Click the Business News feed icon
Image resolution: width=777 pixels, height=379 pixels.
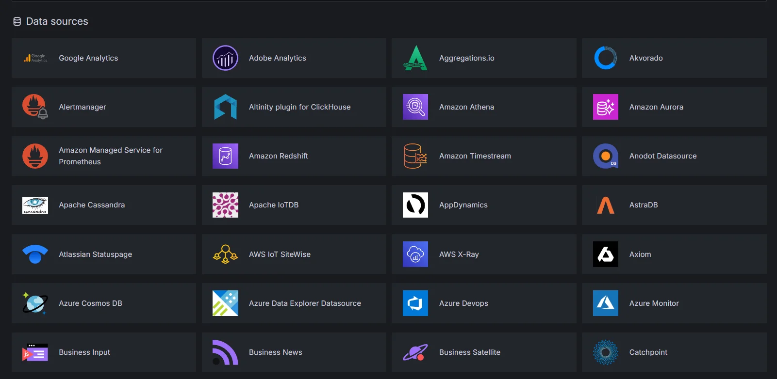click(x=225, y=352)
